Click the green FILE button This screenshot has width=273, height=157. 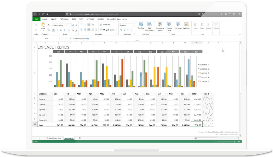36,19
